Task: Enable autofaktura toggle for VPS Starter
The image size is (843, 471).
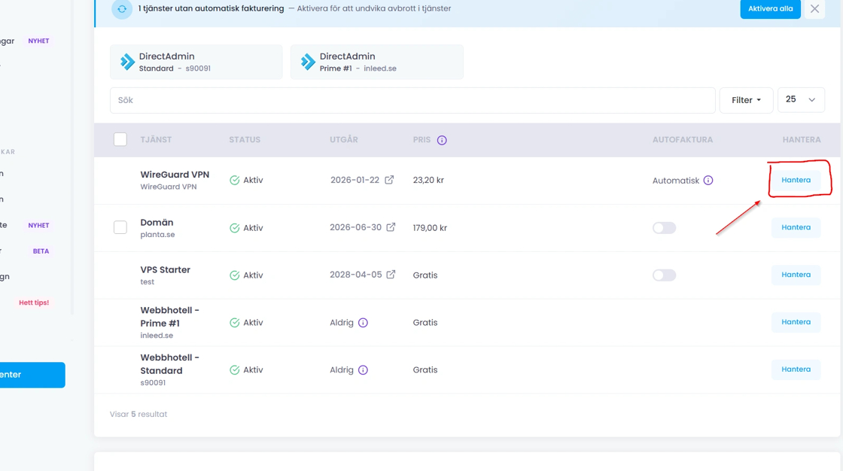Action: [x=664, y=275]
